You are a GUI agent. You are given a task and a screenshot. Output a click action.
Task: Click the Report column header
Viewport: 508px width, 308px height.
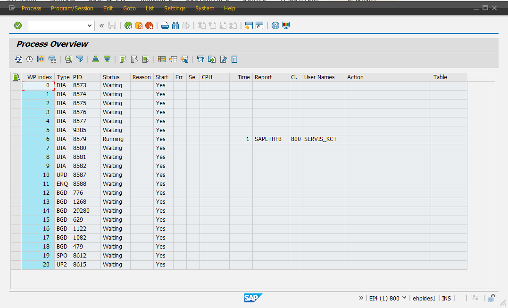[271, 77]
